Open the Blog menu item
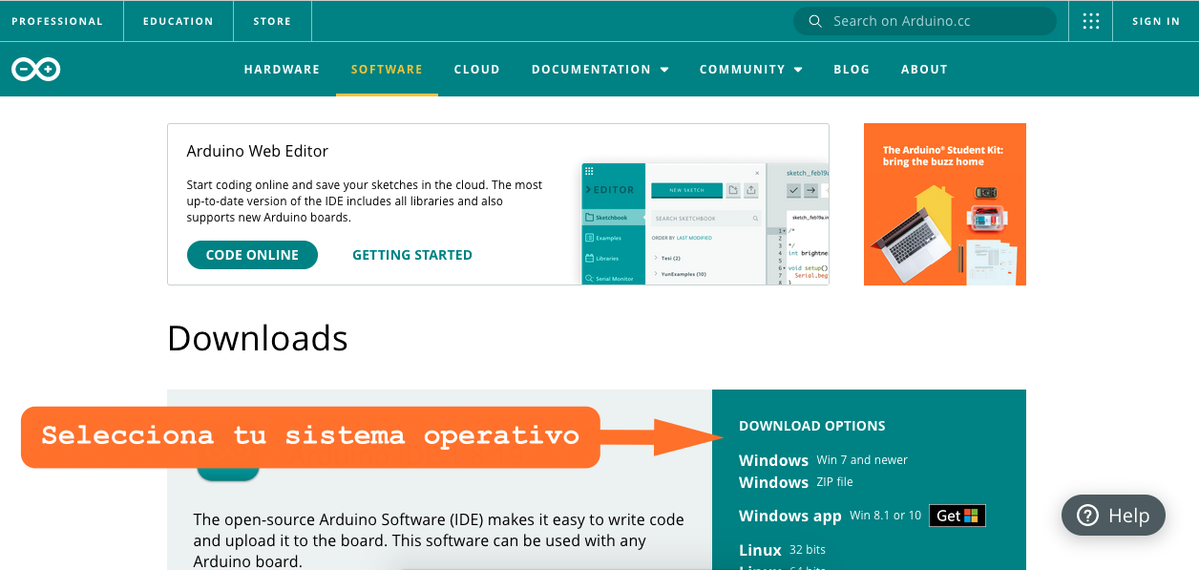 pos(852,69)
